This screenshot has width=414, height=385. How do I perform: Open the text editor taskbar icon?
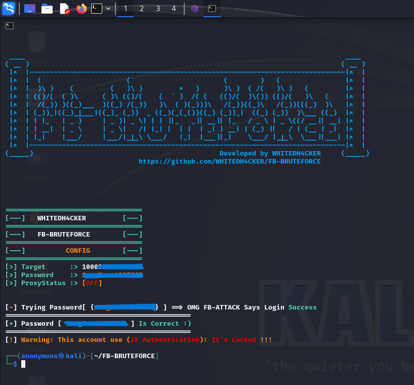click(64, 8)
